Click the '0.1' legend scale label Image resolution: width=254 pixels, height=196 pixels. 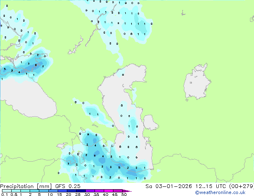click(x=4, y=194)
